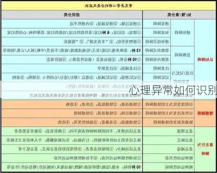This screenshot has height=173, width=217.
Task: Select the cell 精神运动性兴奋
Action: pos(168,158)
